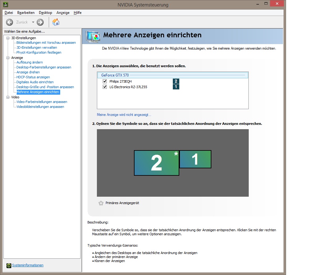
Task: Click the multi-display header icon
Action: (93, 36)
